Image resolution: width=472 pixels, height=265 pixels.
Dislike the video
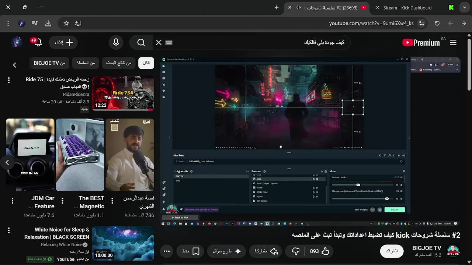[x=296, y=251]
